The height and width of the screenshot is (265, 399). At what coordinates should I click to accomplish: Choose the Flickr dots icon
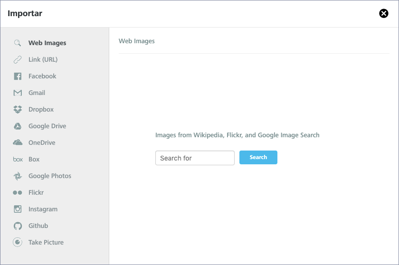coord(18,193)
